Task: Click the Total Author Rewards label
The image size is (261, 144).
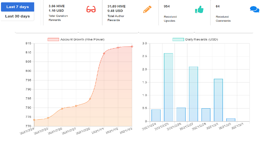Action: click(x=116, y=18)
